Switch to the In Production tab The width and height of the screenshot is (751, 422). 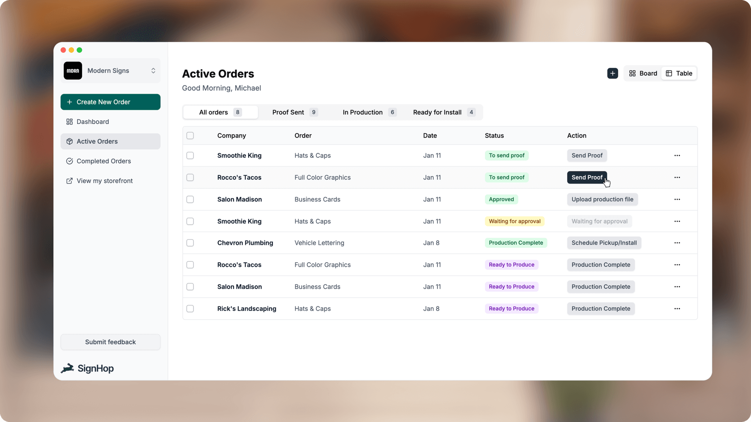pyautogui.click(x=370, y=112)
